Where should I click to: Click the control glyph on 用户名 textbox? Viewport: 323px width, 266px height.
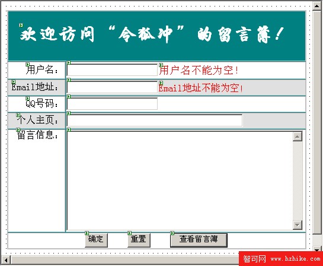point(69,63)
